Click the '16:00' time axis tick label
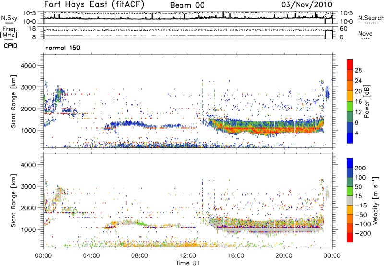This screenshot has height=266, width=384. (x=236, y=256)
